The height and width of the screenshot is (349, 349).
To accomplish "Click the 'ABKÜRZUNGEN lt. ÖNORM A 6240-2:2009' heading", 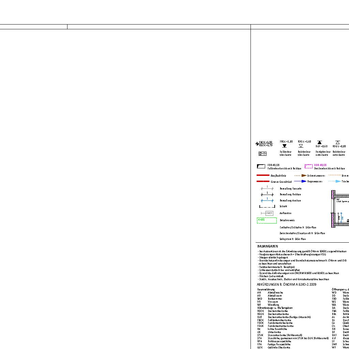I will pyautogui.click(x=286, y=285).
